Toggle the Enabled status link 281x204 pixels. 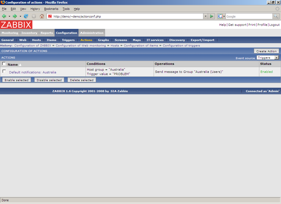pyautogui.click(x=266, y=72)
